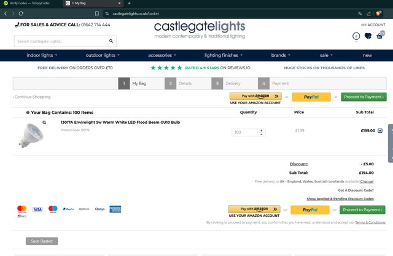Click the Opayo payment logo
The width and height of the screenshot is (393, 256).
(99, 209)
